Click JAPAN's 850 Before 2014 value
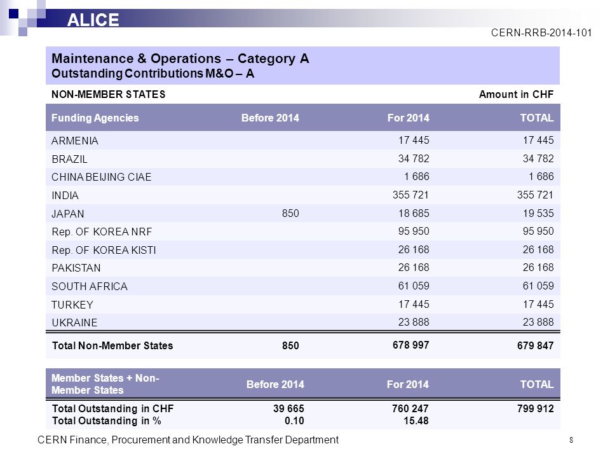 click(x=290, y=214)
